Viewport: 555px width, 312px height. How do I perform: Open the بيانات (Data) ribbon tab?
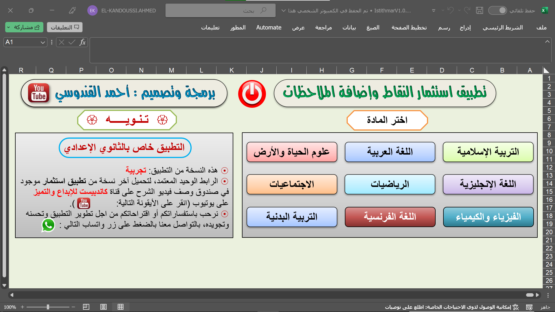tap(349, 27)
